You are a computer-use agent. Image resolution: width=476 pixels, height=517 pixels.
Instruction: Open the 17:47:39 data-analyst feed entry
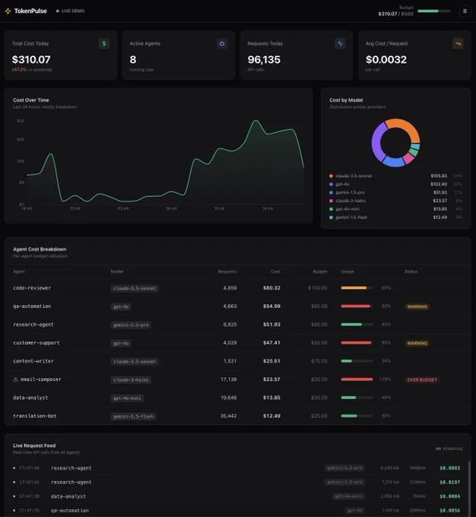pyautogui.click(x=236, y=496)
